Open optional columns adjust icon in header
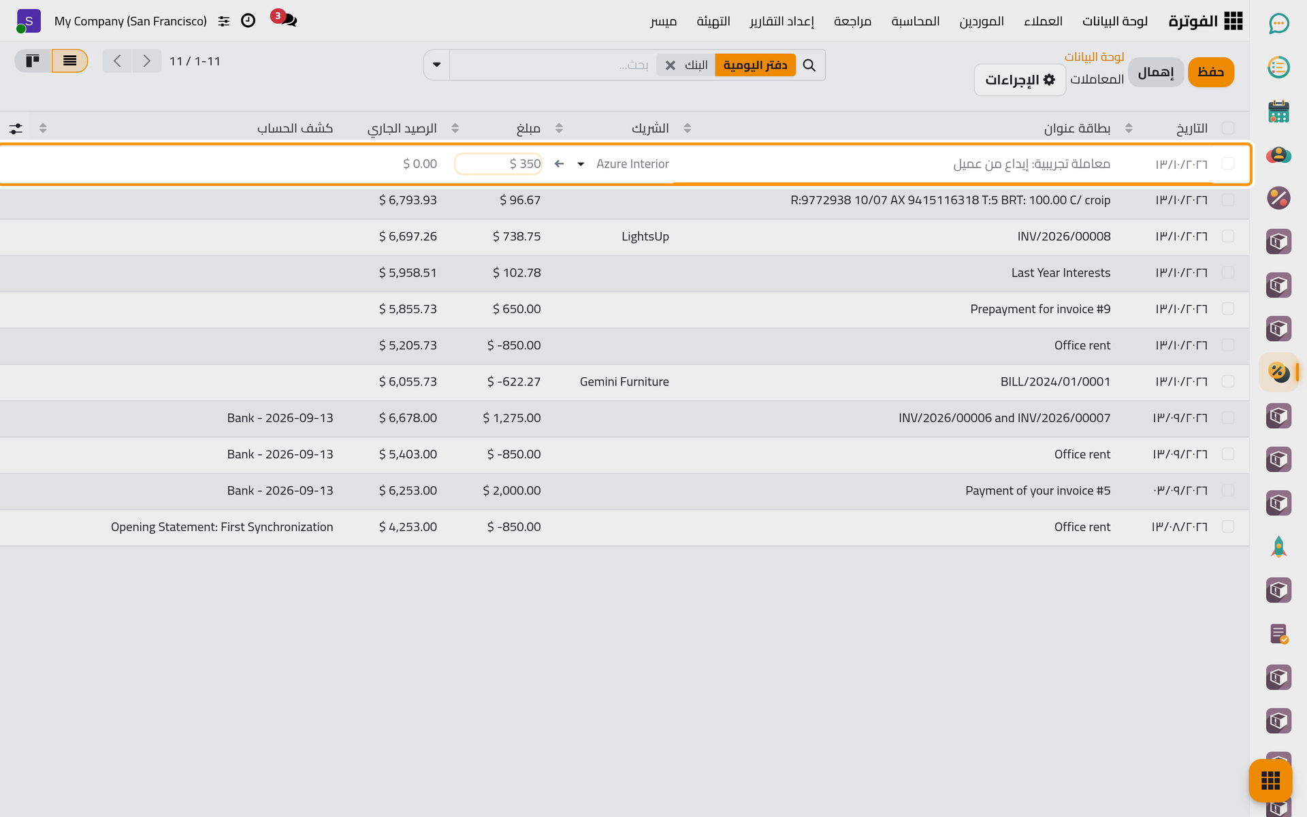1307x817 pixels. pyautogui.click(x=16, y=128)
